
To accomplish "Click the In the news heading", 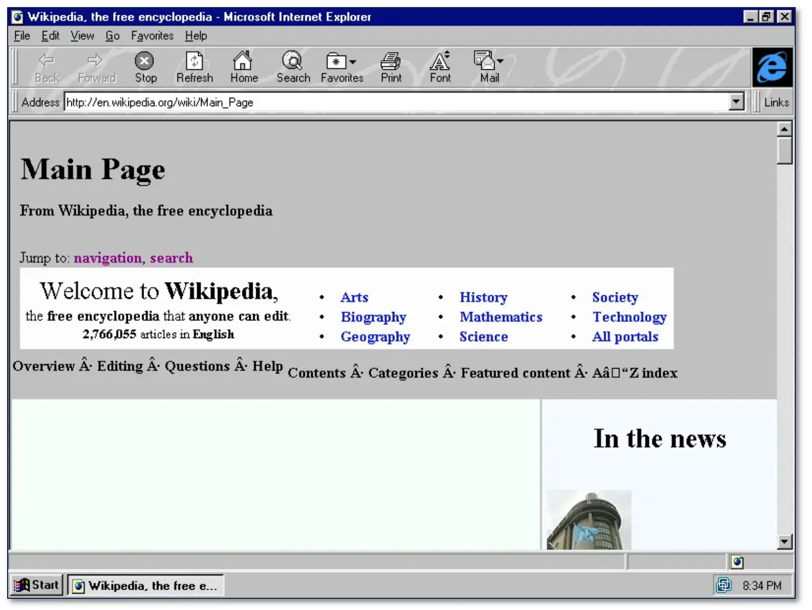I will (660, 439).
